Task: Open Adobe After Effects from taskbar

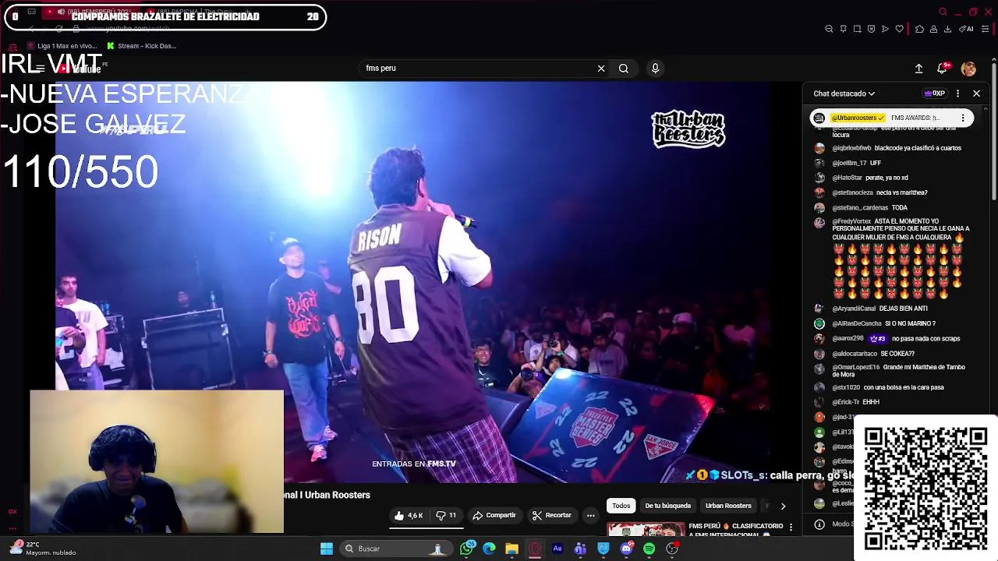Action: (x=557, y=549)
